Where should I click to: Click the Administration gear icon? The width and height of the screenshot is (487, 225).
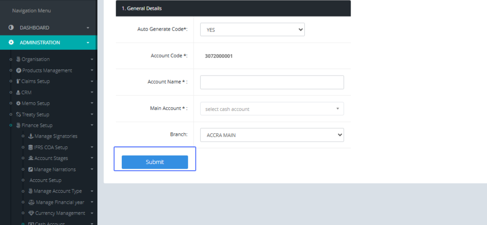[x=11, y=42]
